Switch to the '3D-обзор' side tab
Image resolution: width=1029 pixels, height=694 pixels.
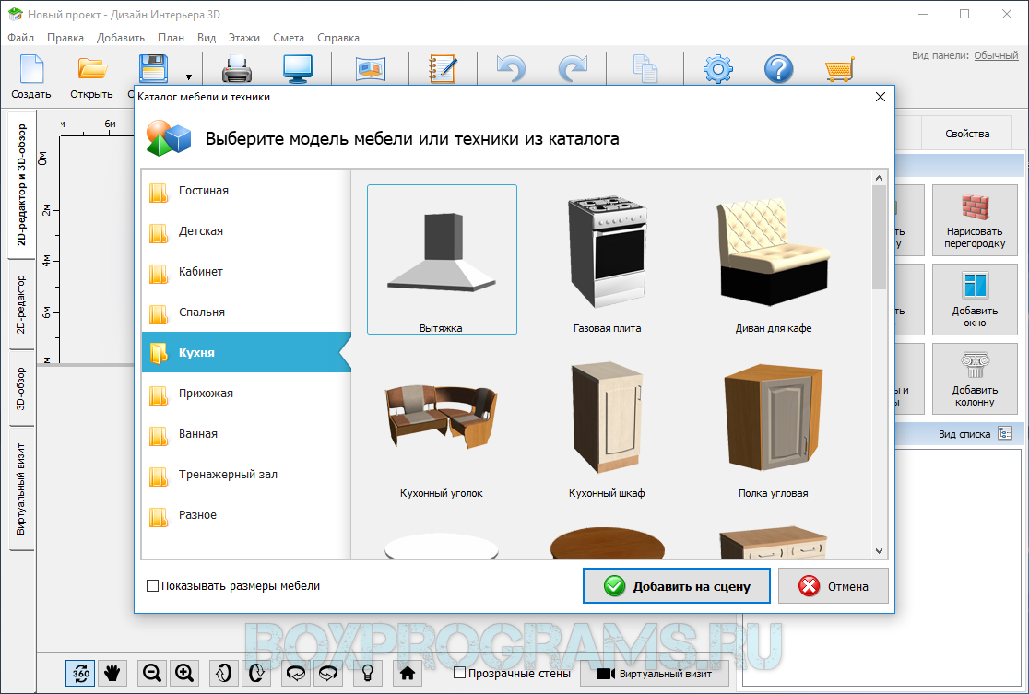pyautogui.click(x=22, y=387)
